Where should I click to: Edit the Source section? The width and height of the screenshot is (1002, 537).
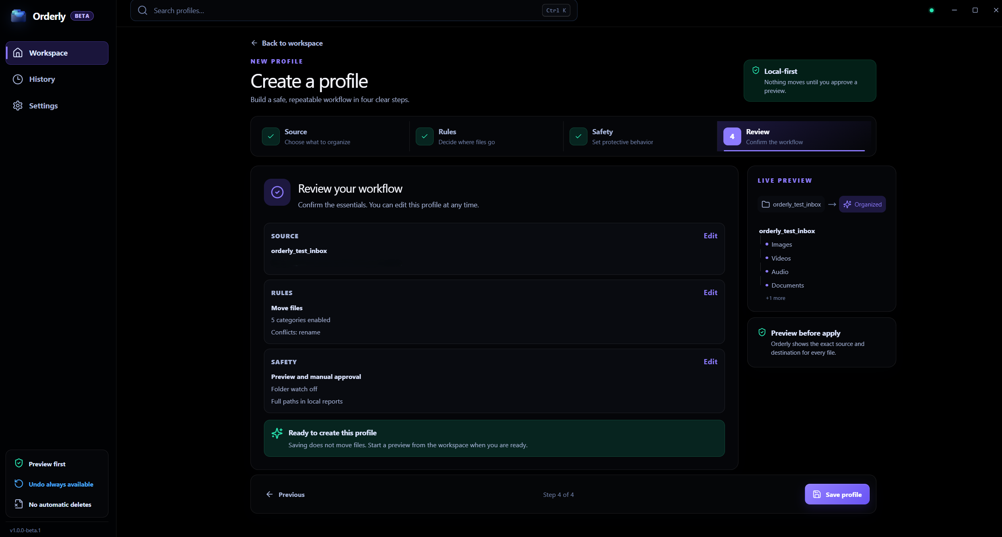pos(710,236)
